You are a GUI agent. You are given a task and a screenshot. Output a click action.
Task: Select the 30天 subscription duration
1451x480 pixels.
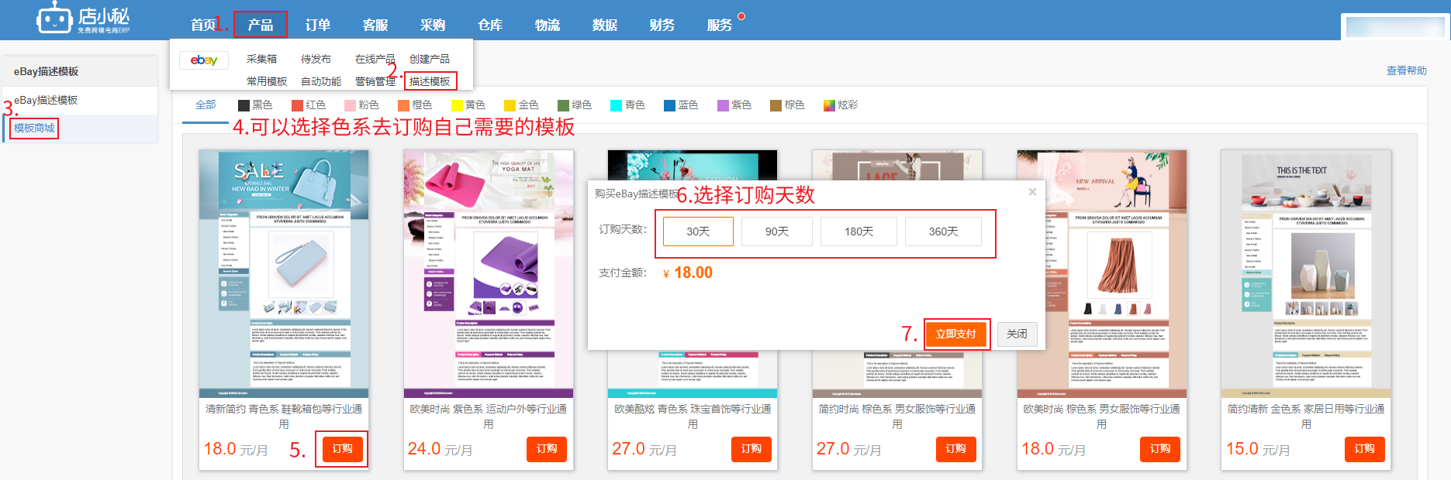(698, 231)
